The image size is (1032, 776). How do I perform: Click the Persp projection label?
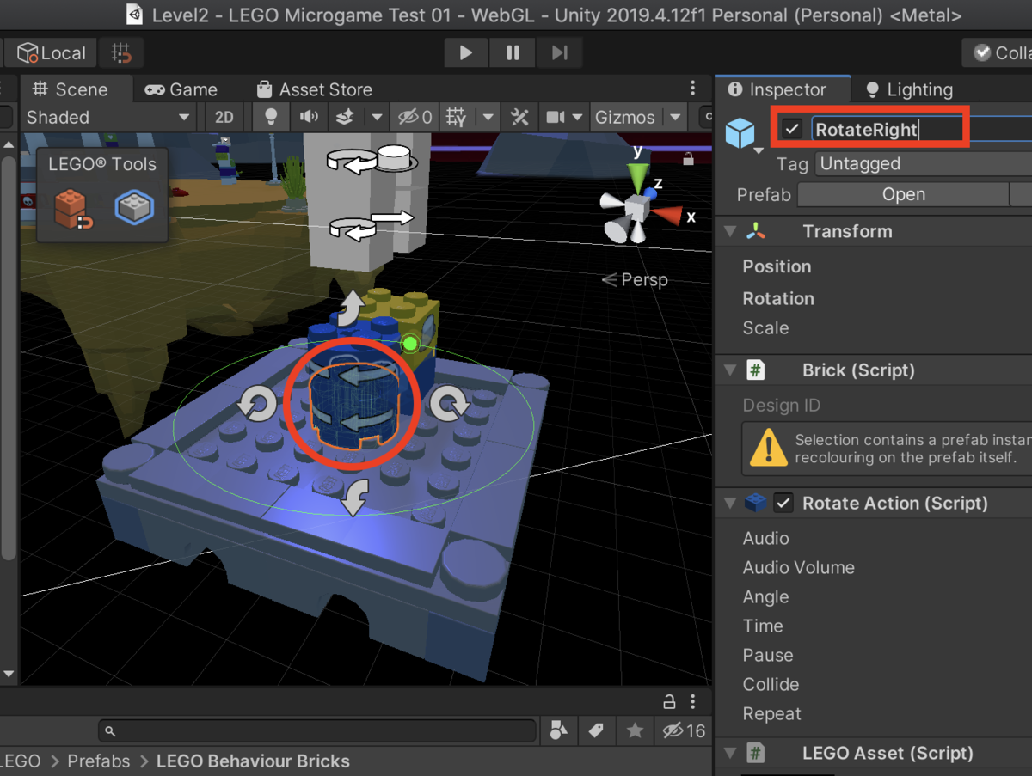(636, 279)
